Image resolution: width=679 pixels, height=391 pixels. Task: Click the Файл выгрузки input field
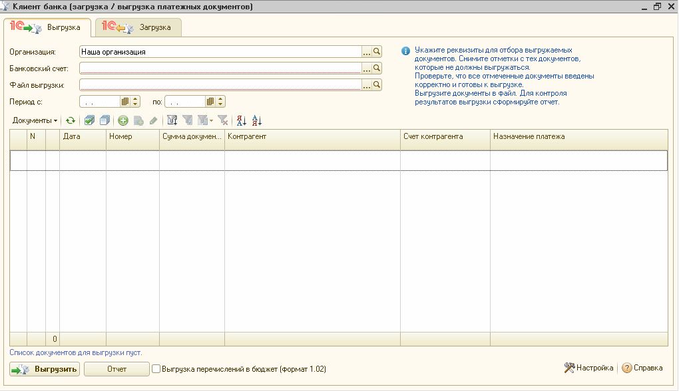point(220,84)
